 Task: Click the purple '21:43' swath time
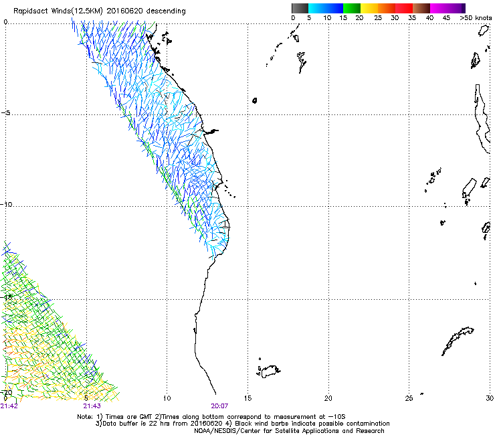[x=92, y=406]
